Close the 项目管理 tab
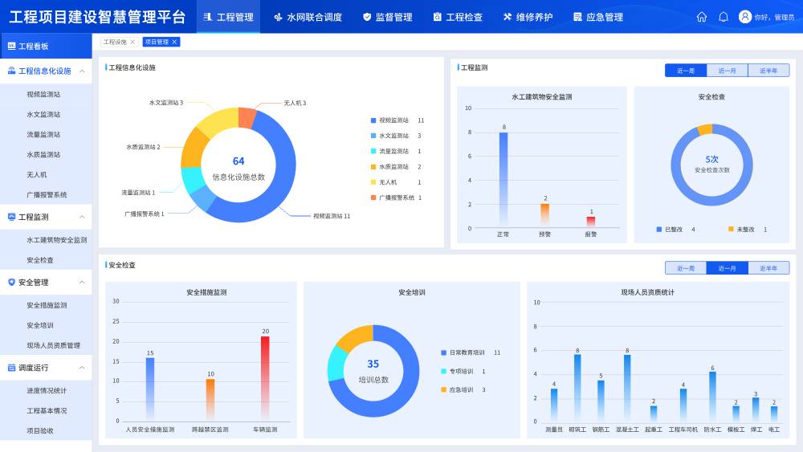Image resolution: width=803 pixels, height=452 pixels. click(x=174, y=42)
